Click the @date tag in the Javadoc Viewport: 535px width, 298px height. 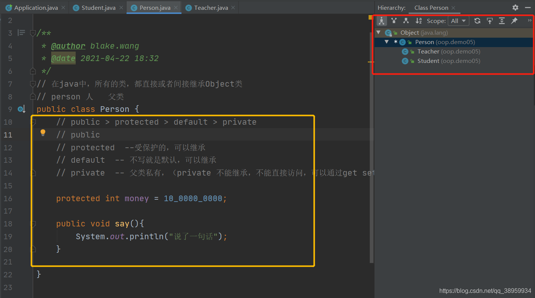point(63,58)
